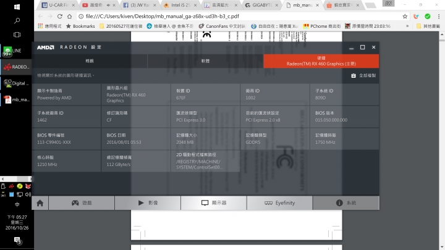Screen dimensions: 445x250
Task: Click the orange-blue bird extension icon
Action: coord(416,17)
